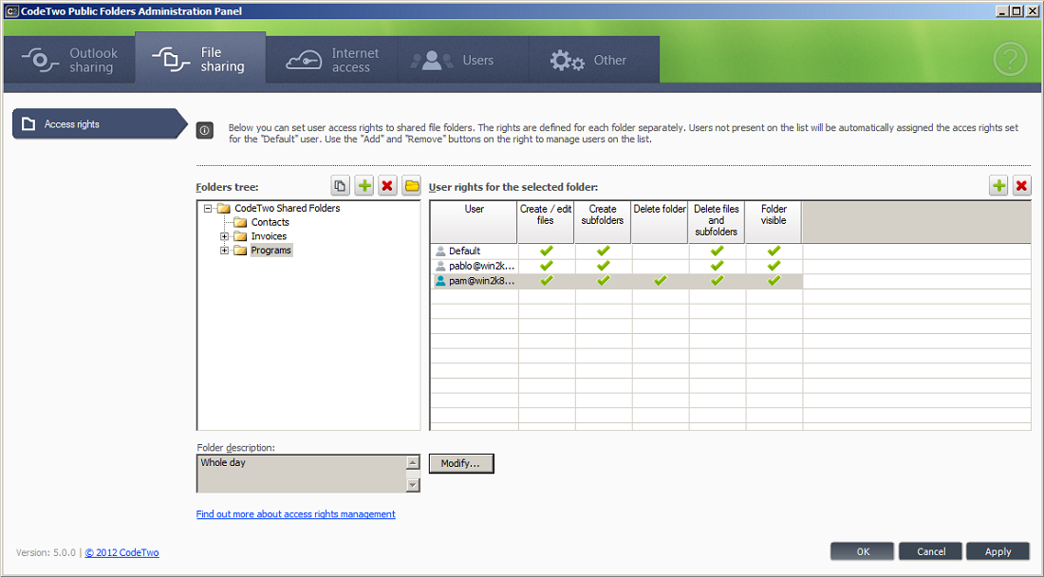Click the Apply button

coord(998,551)
